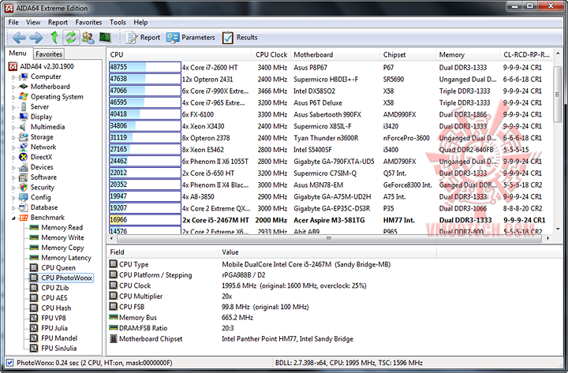
Task: Select the Database tree icon
Action: tap(24, 207)
